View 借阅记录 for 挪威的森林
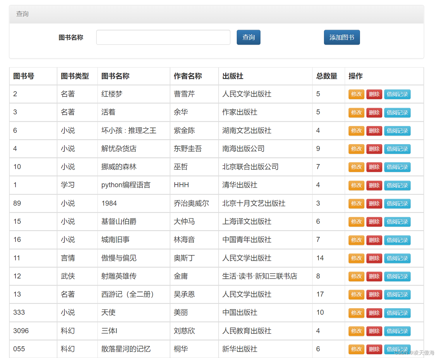The height and width of the screenshot is (358, 439). click(x=397, y=167)
